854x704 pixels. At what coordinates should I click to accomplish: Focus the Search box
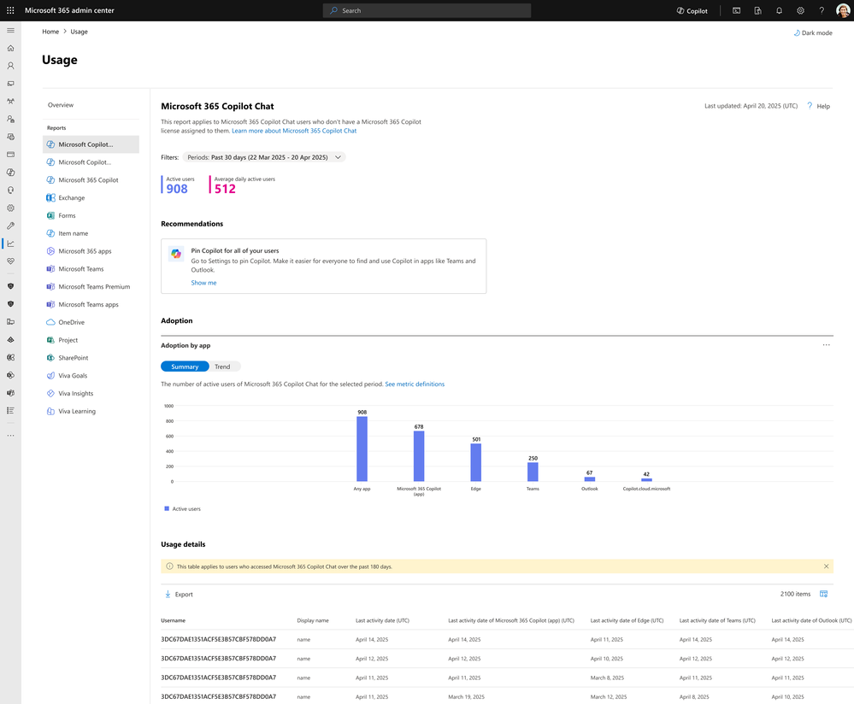pos(427,10)
